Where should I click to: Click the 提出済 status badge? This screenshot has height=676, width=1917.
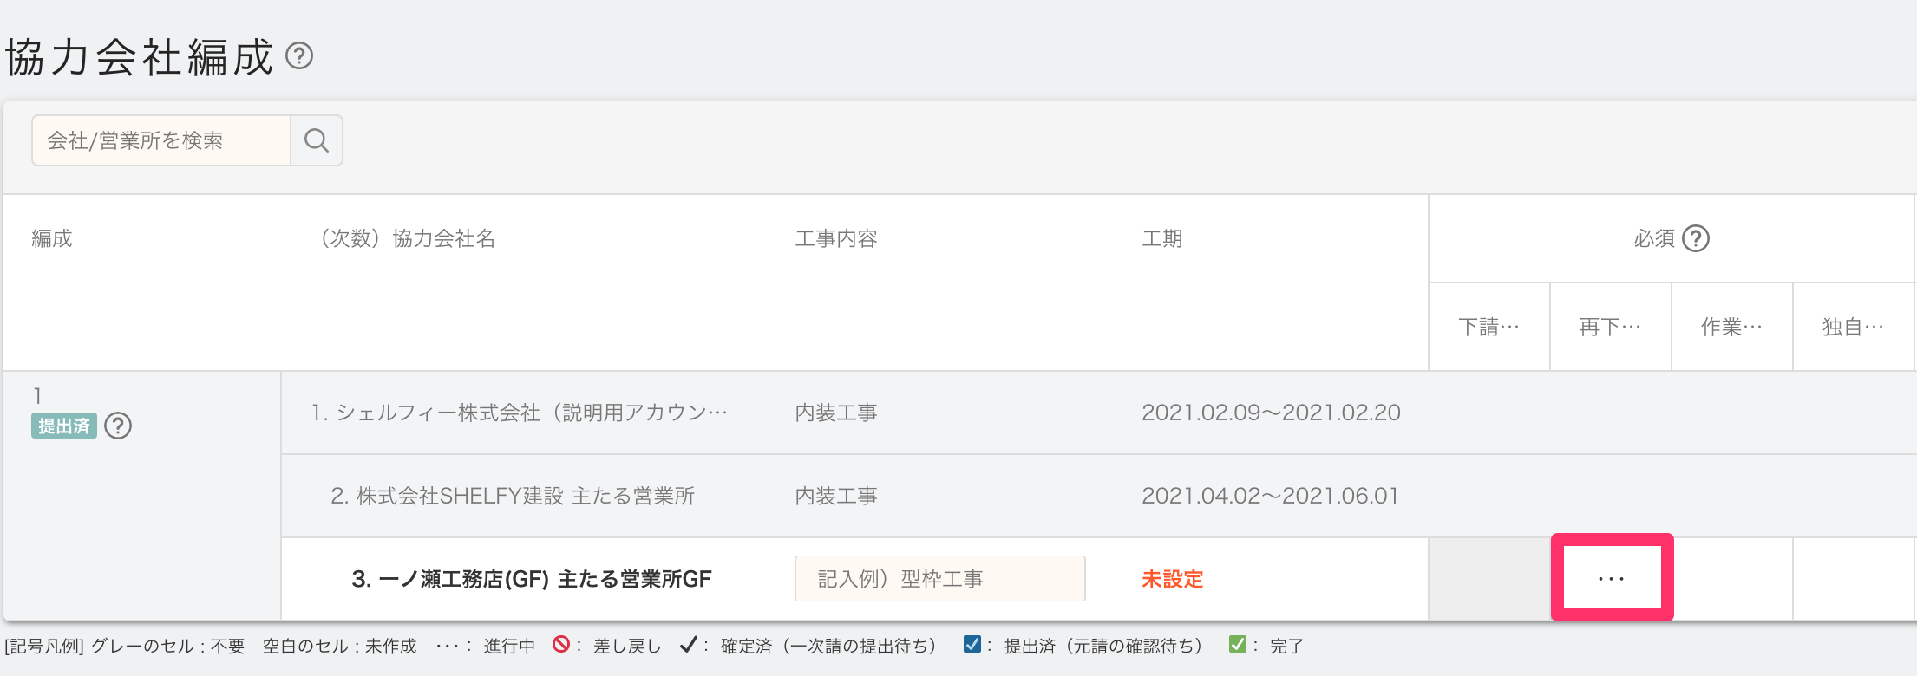coord(64,426)
